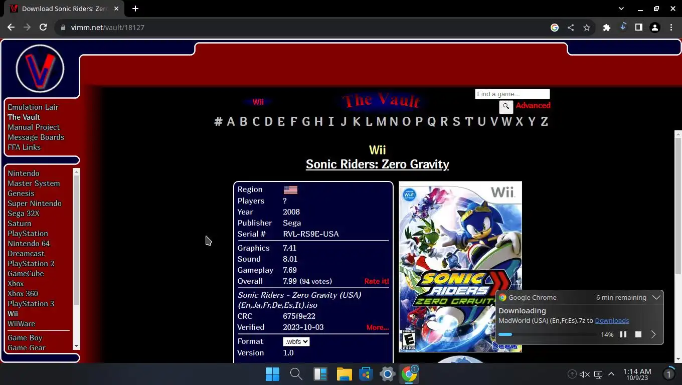Open Emulation Lair in sidebar
Screen dimensions: 682x385
(33, 107)
